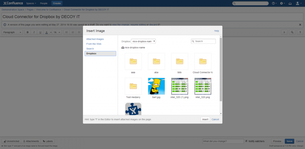Image resolution: width=305 pixels, height=149 pixels.
Task: Focus the What did you change field
Action: point(223,141)
